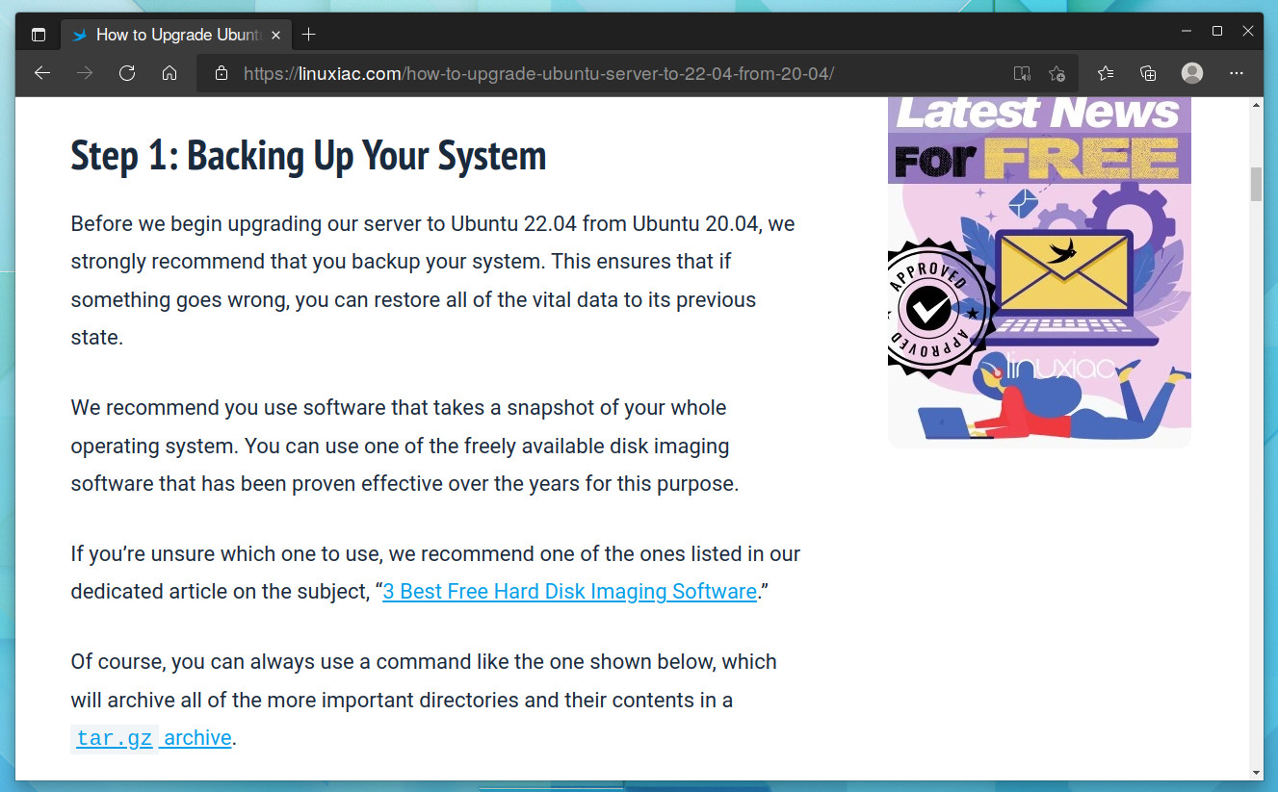Image resolution: width=1278 pixels, height=792 pixels.
Task: Open the browser profile menu
Action: tap(1192, 73)
